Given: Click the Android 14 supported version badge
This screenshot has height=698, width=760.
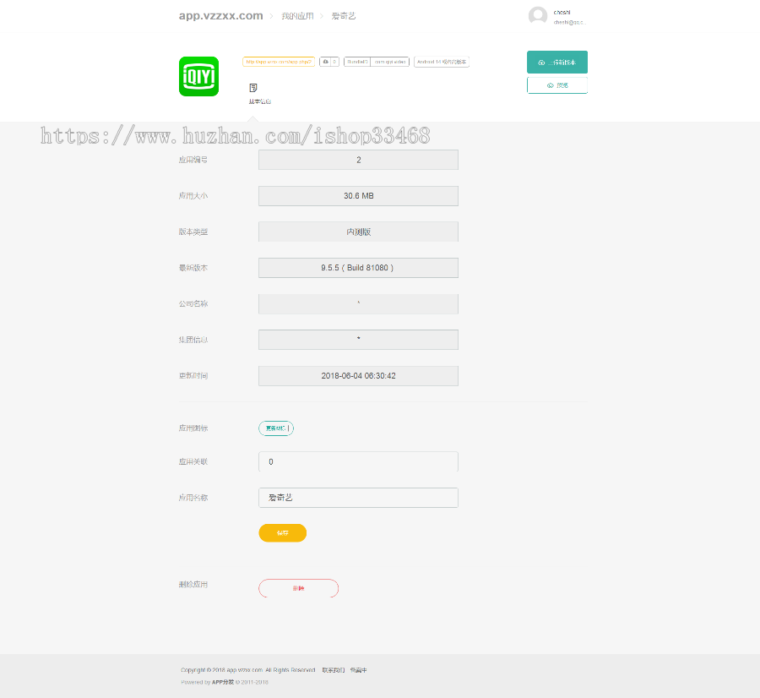Looking at the screenshot, I should 441,62.
